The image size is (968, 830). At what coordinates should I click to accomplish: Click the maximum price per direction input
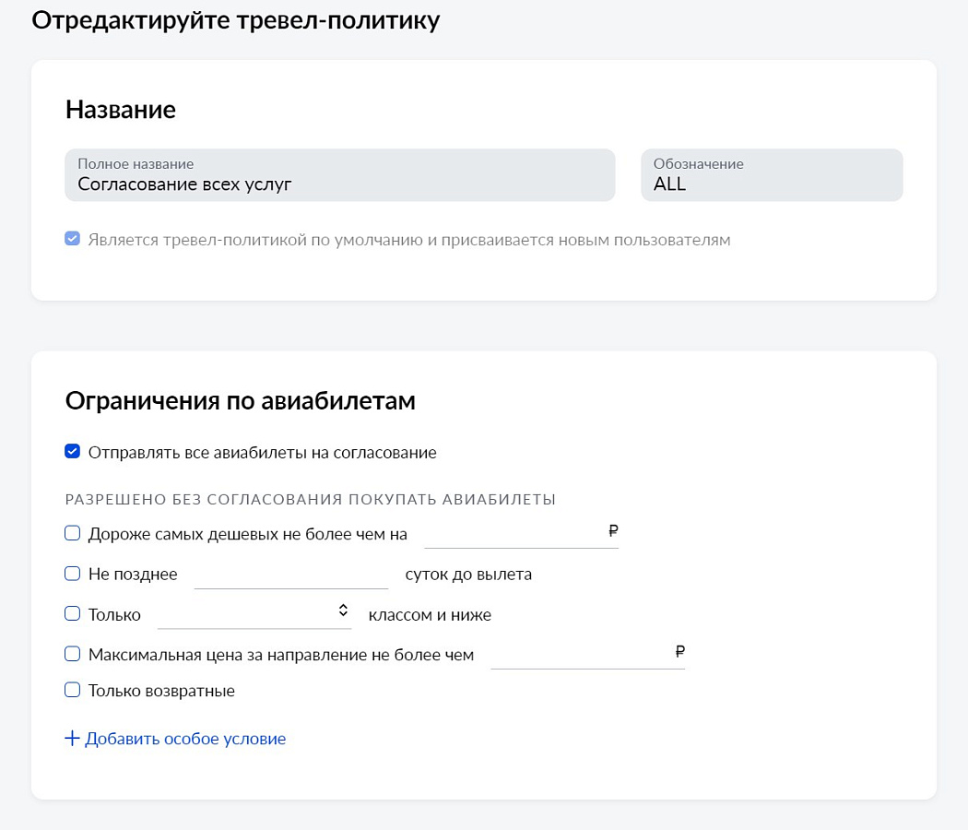[x=588, y=654]
